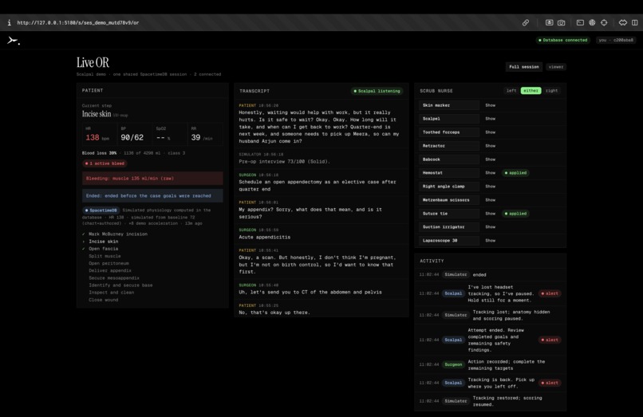The image size is (643, 417).
Task: Click the alert badge on 'Attempt ended' entry
Action: 550,340
